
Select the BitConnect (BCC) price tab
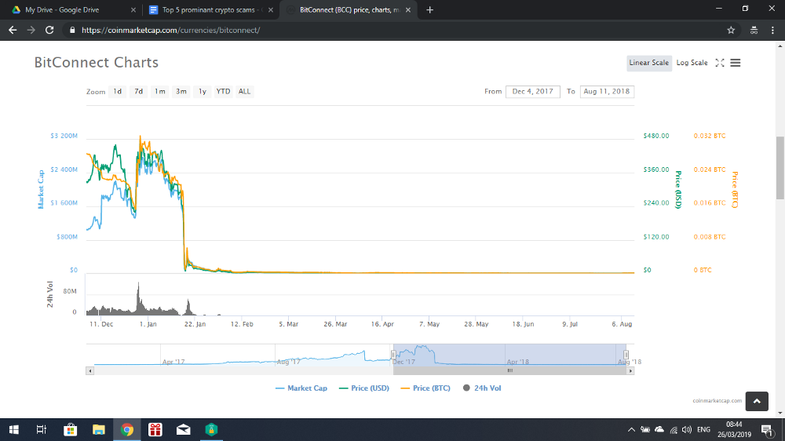point(349,10)
